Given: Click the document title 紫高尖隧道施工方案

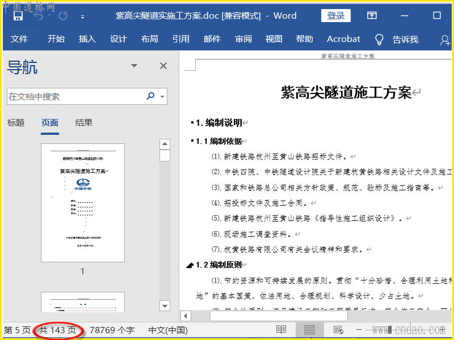Looking at the screenshot, I should tap(346, 93).
